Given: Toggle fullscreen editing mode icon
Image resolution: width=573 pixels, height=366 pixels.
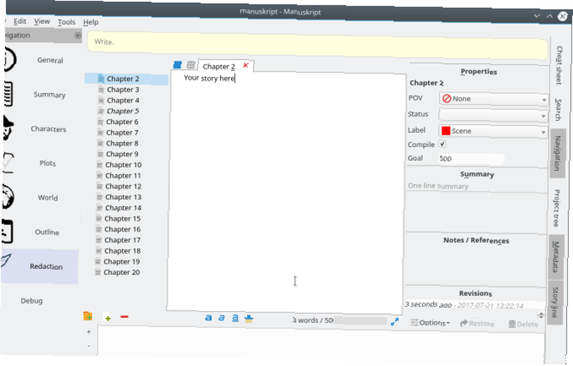Looking at the screenshot, I should (x=395, y=322).
